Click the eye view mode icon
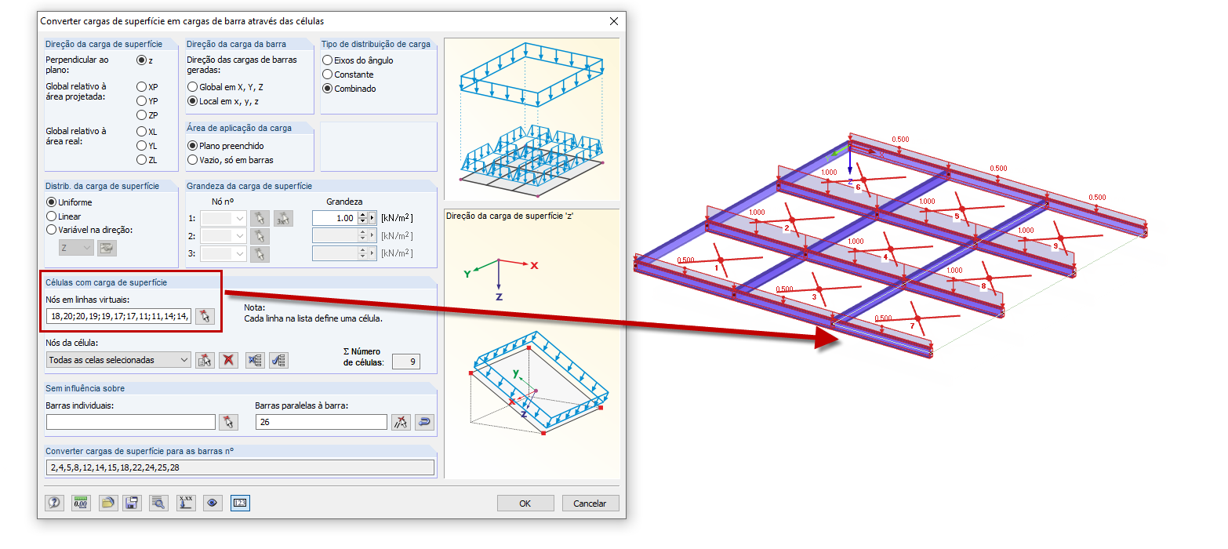Viewport: 1228px width, 549px height. coord(212,504)
